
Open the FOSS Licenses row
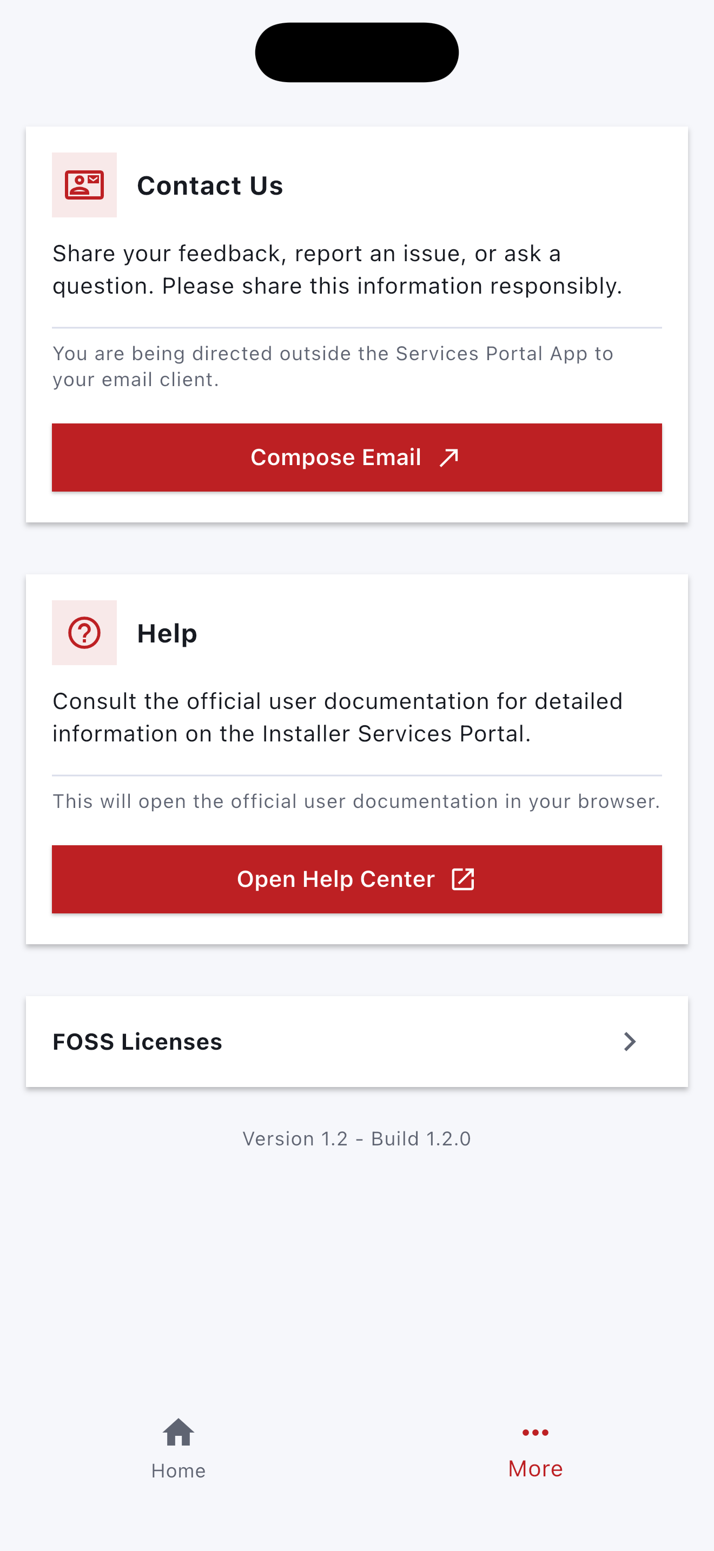coord(357,1042)
